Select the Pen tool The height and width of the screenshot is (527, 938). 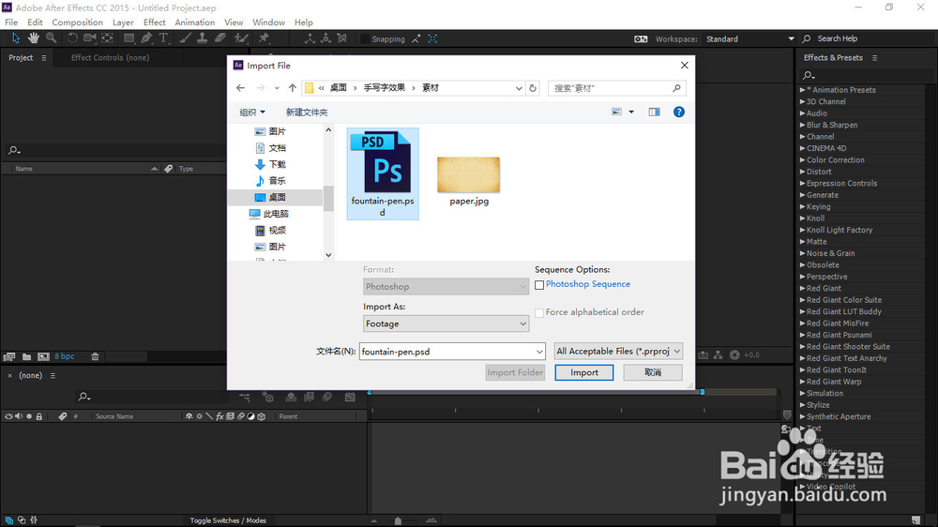coord(146,38)
